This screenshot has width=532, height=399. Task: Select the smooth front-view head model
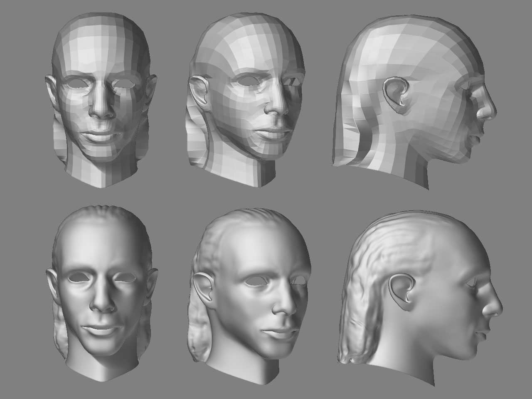(x=101, y=293)
